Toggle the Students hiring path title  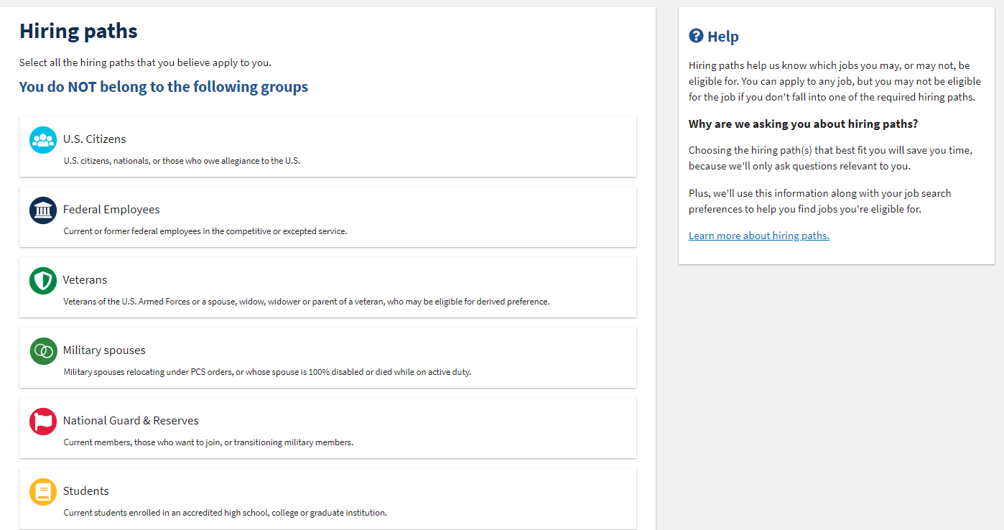pos(86,491)
